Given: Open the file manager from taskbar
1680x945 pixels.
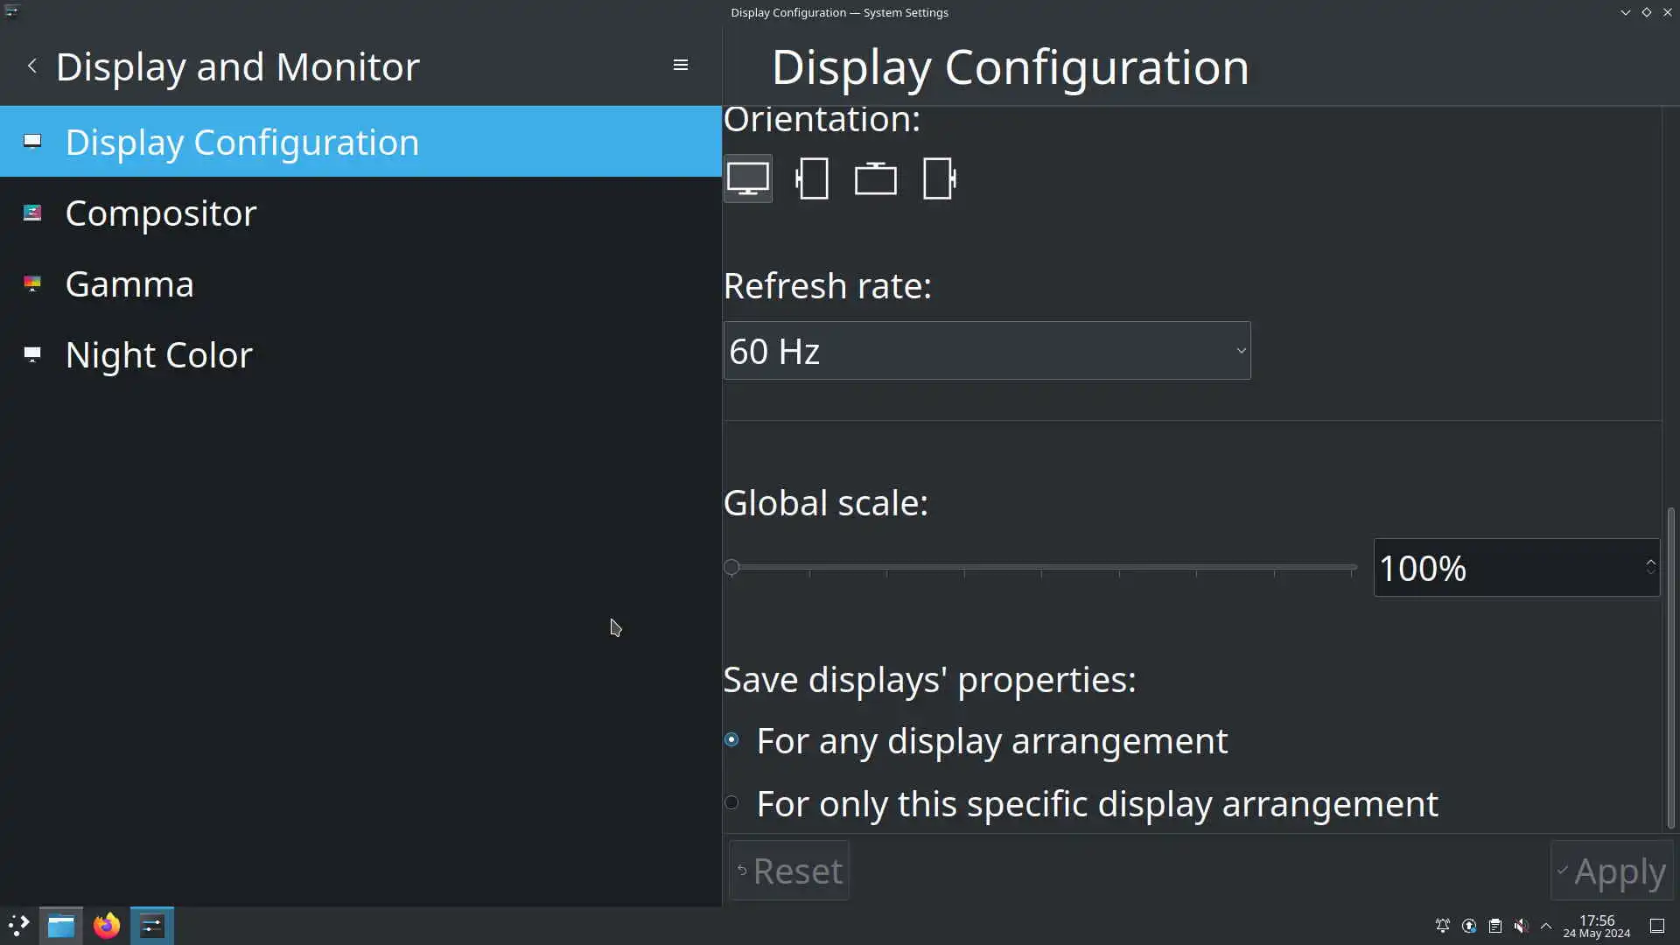Looking at the screenshot, I should [61, 926].
